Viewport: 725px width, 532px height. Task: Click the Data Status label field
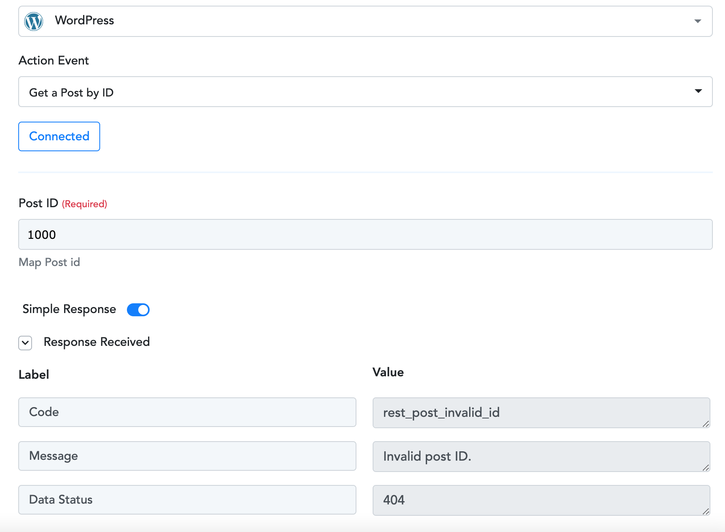pyautogui.click(x=187, y=500)
